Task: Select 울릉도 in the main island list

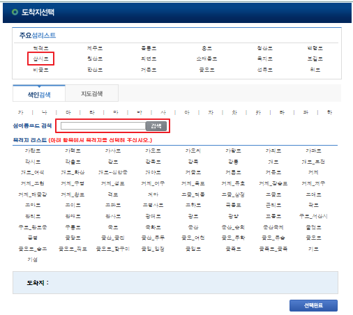Action: pyautogui.click(x=149, y=48)
